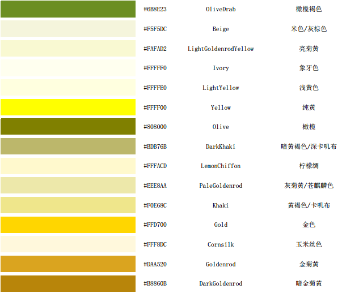This screenshot has height=293, width=342.
Task: Click Chinese label 亮菊黄
Action: pos(309,49)
